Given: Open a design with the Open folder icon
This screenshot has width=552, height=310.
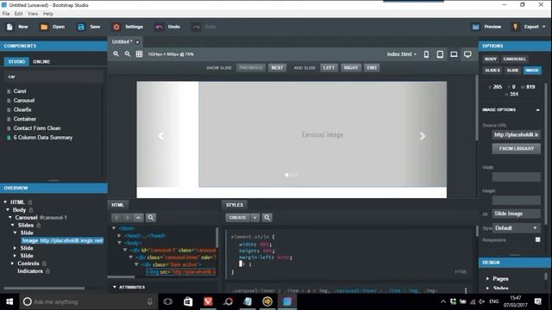Looking at the screenshot, I should pos(44,27).
